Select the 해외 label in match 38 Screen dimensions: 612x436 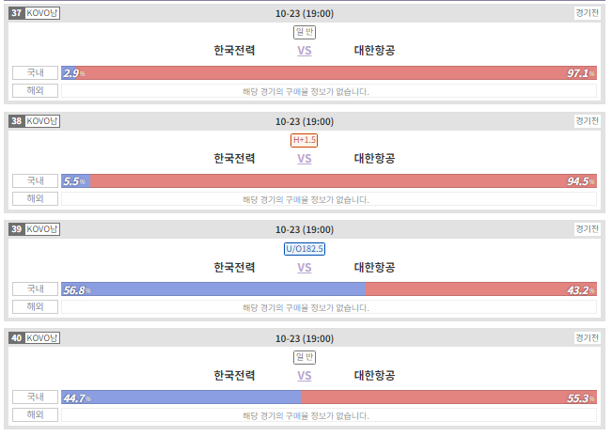click(x=35, y=198)
